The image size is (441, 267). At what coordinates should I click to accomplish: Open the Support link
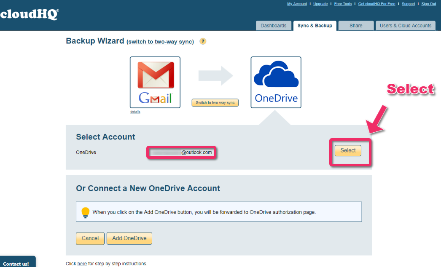(408, 4)
